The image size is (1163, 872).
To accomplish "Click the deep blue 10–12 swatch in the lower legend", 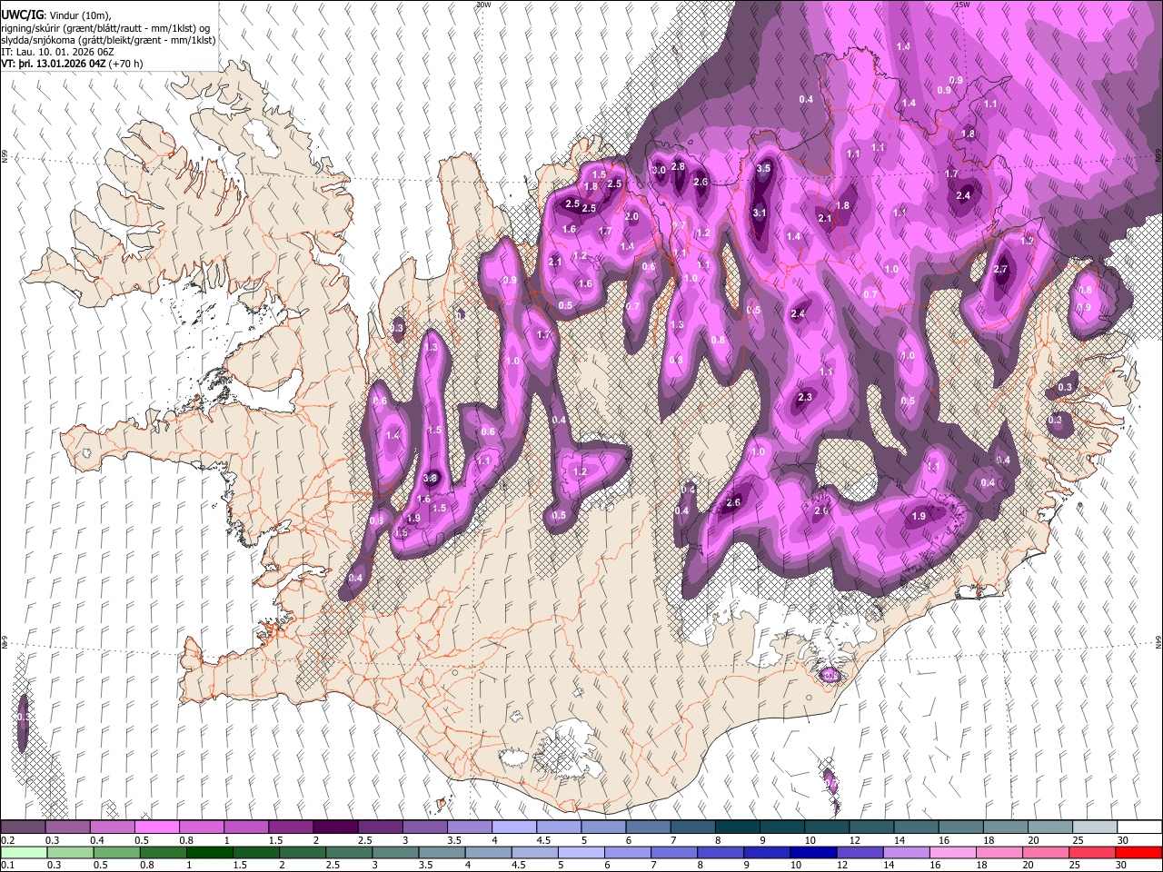I will (x=812, y=853).
